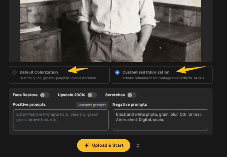227x157 pixels.
Task: Select the Customized Colorization radio button
Action: coord(117,72)
